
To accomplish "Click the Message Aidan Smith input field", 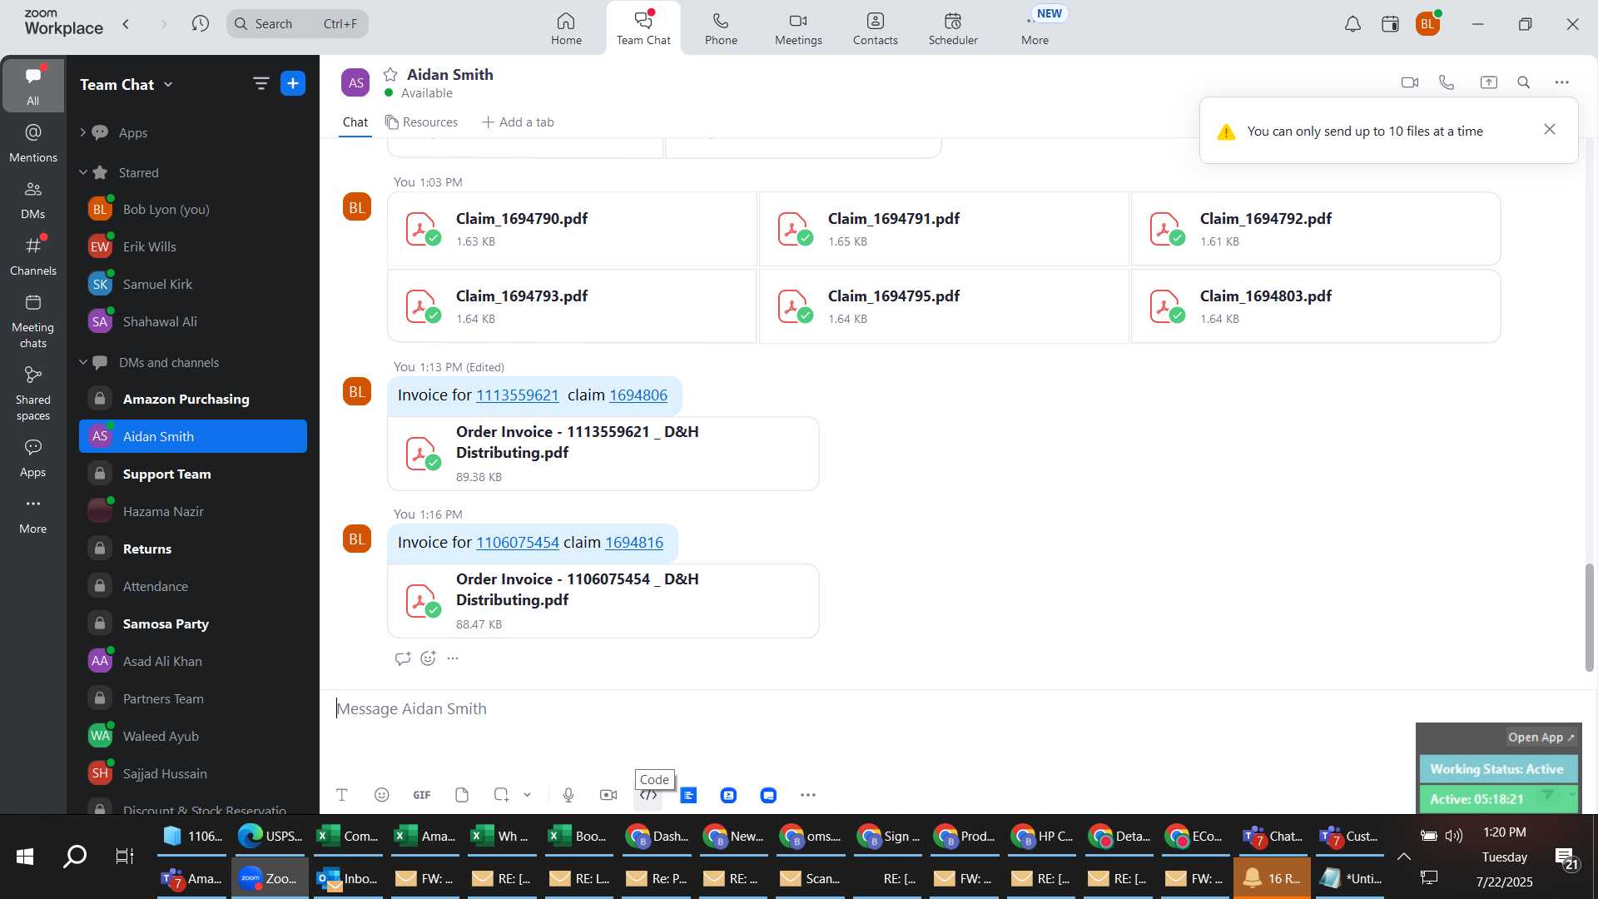I will 866,709.
